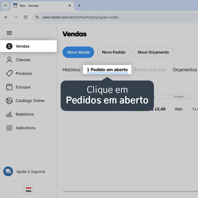Open the Pedido a aceitar tab

(x=150, y=70)
